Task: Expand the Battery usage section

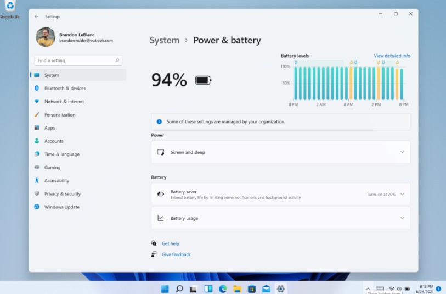Action: pyautogui.click(x=280, y=218)
